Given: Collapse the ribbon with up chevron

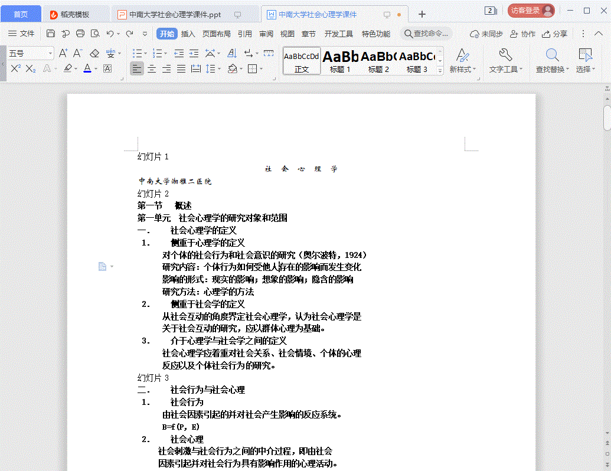Looking at the screenshot, I should pyautogui.click(x=599, y=34).
